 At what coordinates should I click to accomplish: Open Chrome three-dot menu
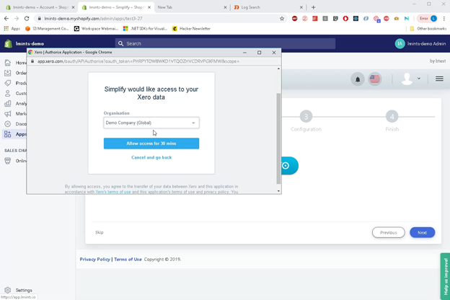tap(444, 18)
